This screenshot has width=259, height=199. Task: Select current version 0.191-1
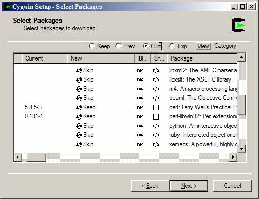[x=33, y=116]
